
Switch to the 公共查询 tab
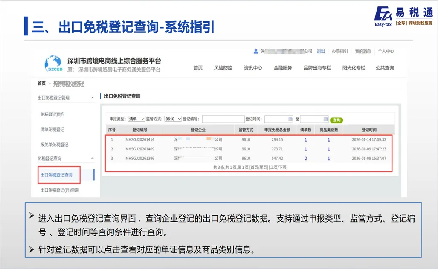pyautogui.click(x=385, y=67)
